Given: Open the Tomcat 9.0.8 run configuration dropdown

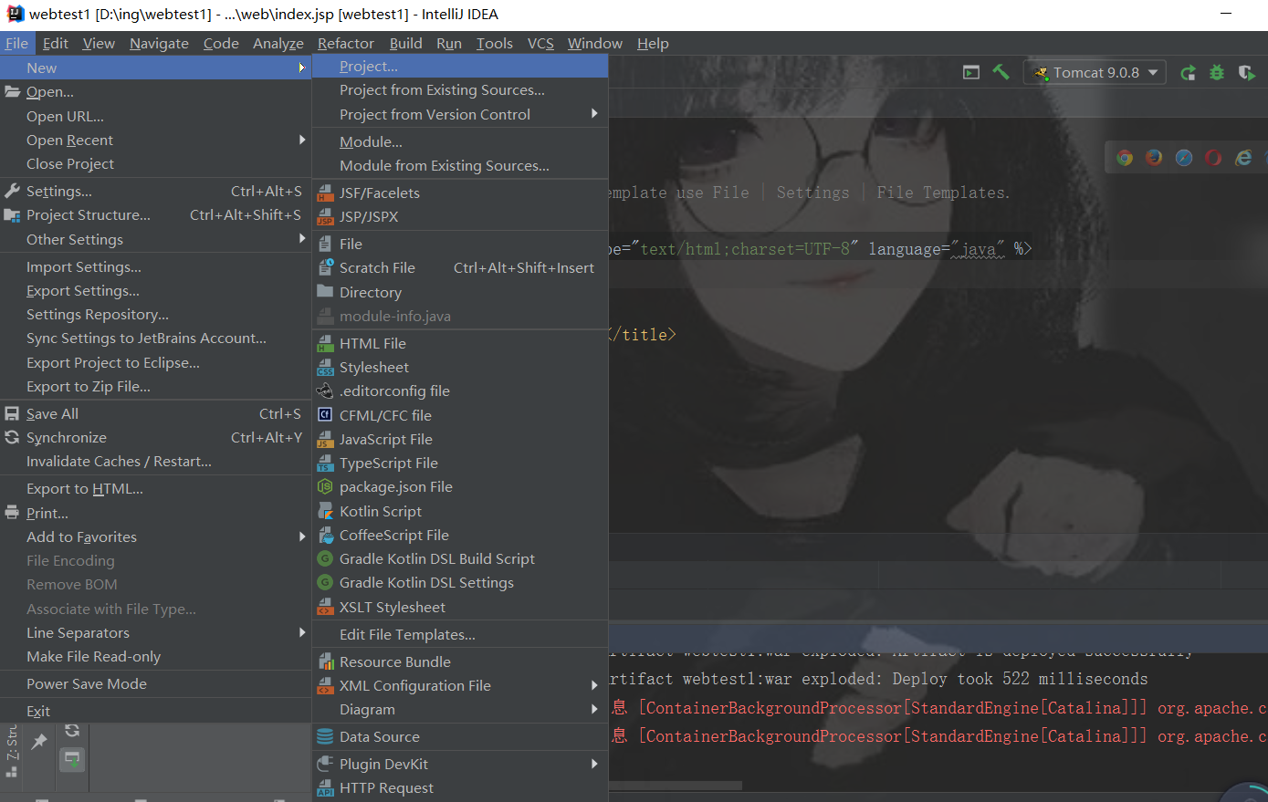Looking at the screenshot, I should [x=1096, y=73].
